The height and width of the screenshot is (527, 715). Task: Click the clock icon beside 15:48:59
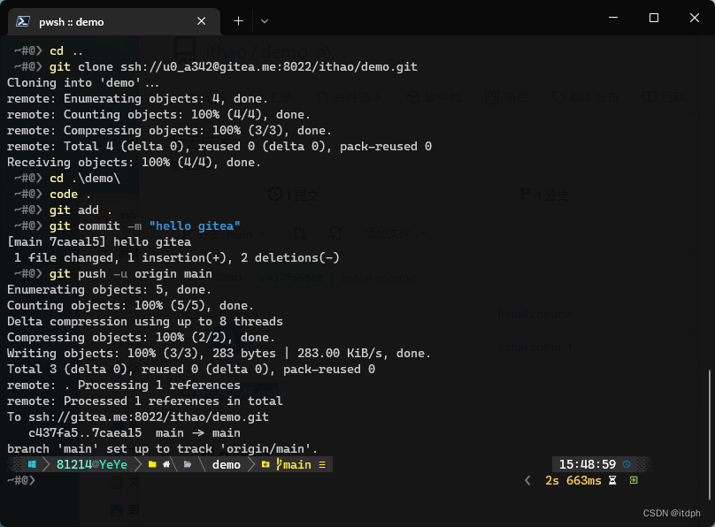[x=626, y=464]
